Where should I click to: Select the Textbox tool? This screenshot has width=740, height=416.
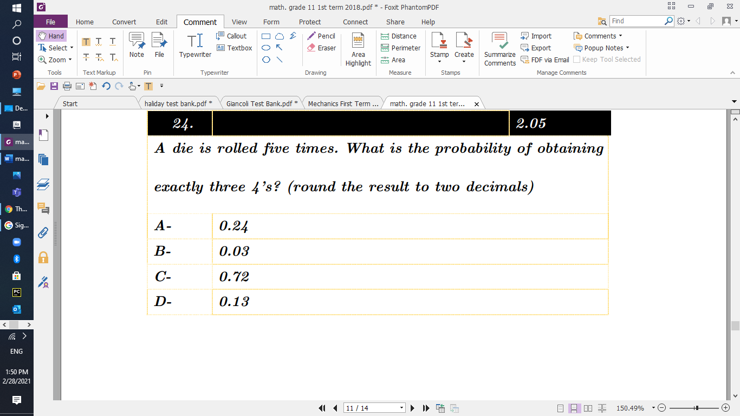[x=235, y=48]
